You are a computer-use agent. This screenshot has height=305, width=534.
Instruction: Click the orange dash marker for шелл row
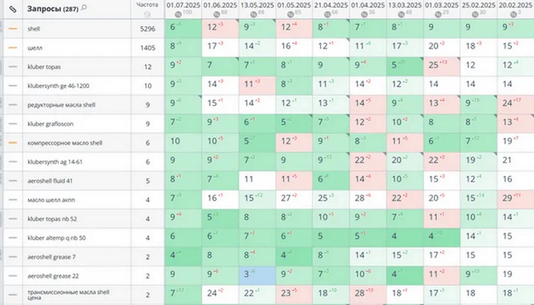13,47
